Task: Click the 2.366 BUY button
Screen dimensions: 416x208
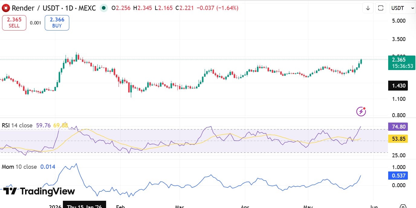Action: tap(57, 23)
